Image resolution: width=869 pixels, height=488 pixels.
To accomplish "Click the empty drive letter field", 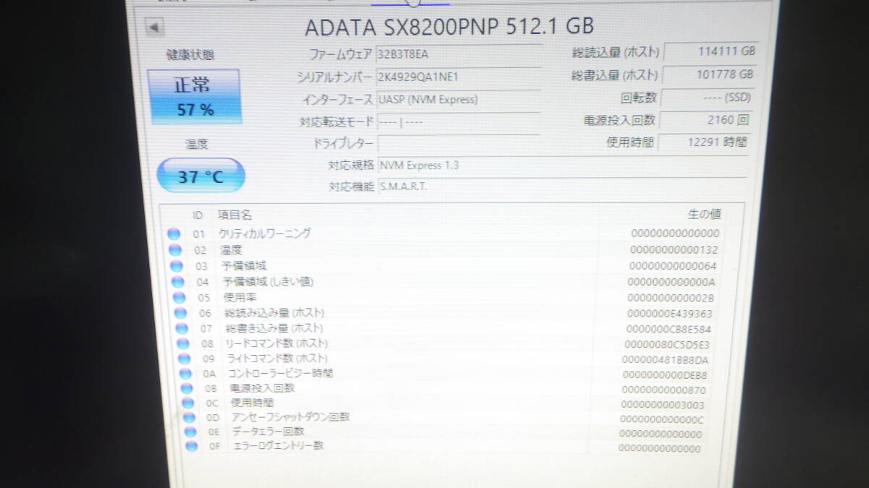I will (x=458, y=144).
